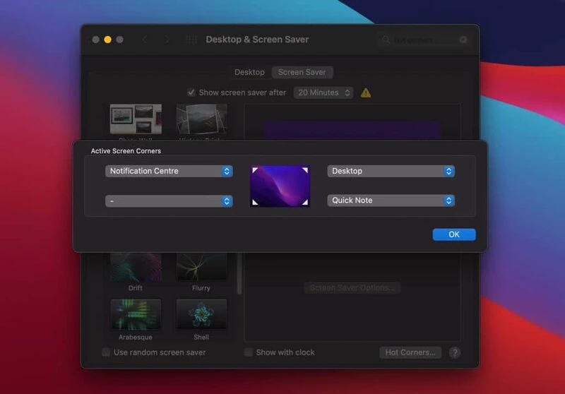Viewport: 565px width, 394px height.
Task: Click the Hot Corners... button
Action: coord(410,352)
